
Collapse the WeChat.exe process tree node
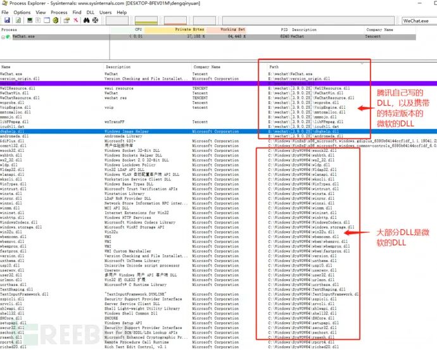(3, 37)
